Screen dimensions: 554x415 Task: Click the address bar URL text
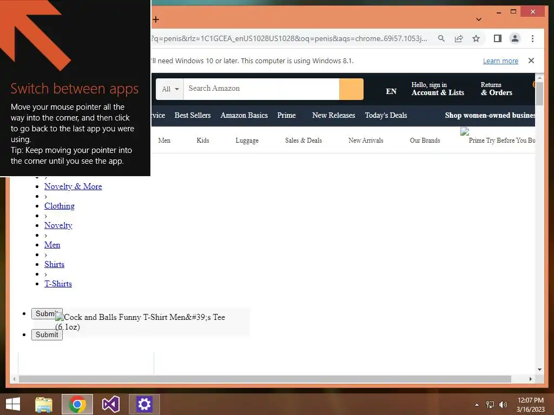289,38
